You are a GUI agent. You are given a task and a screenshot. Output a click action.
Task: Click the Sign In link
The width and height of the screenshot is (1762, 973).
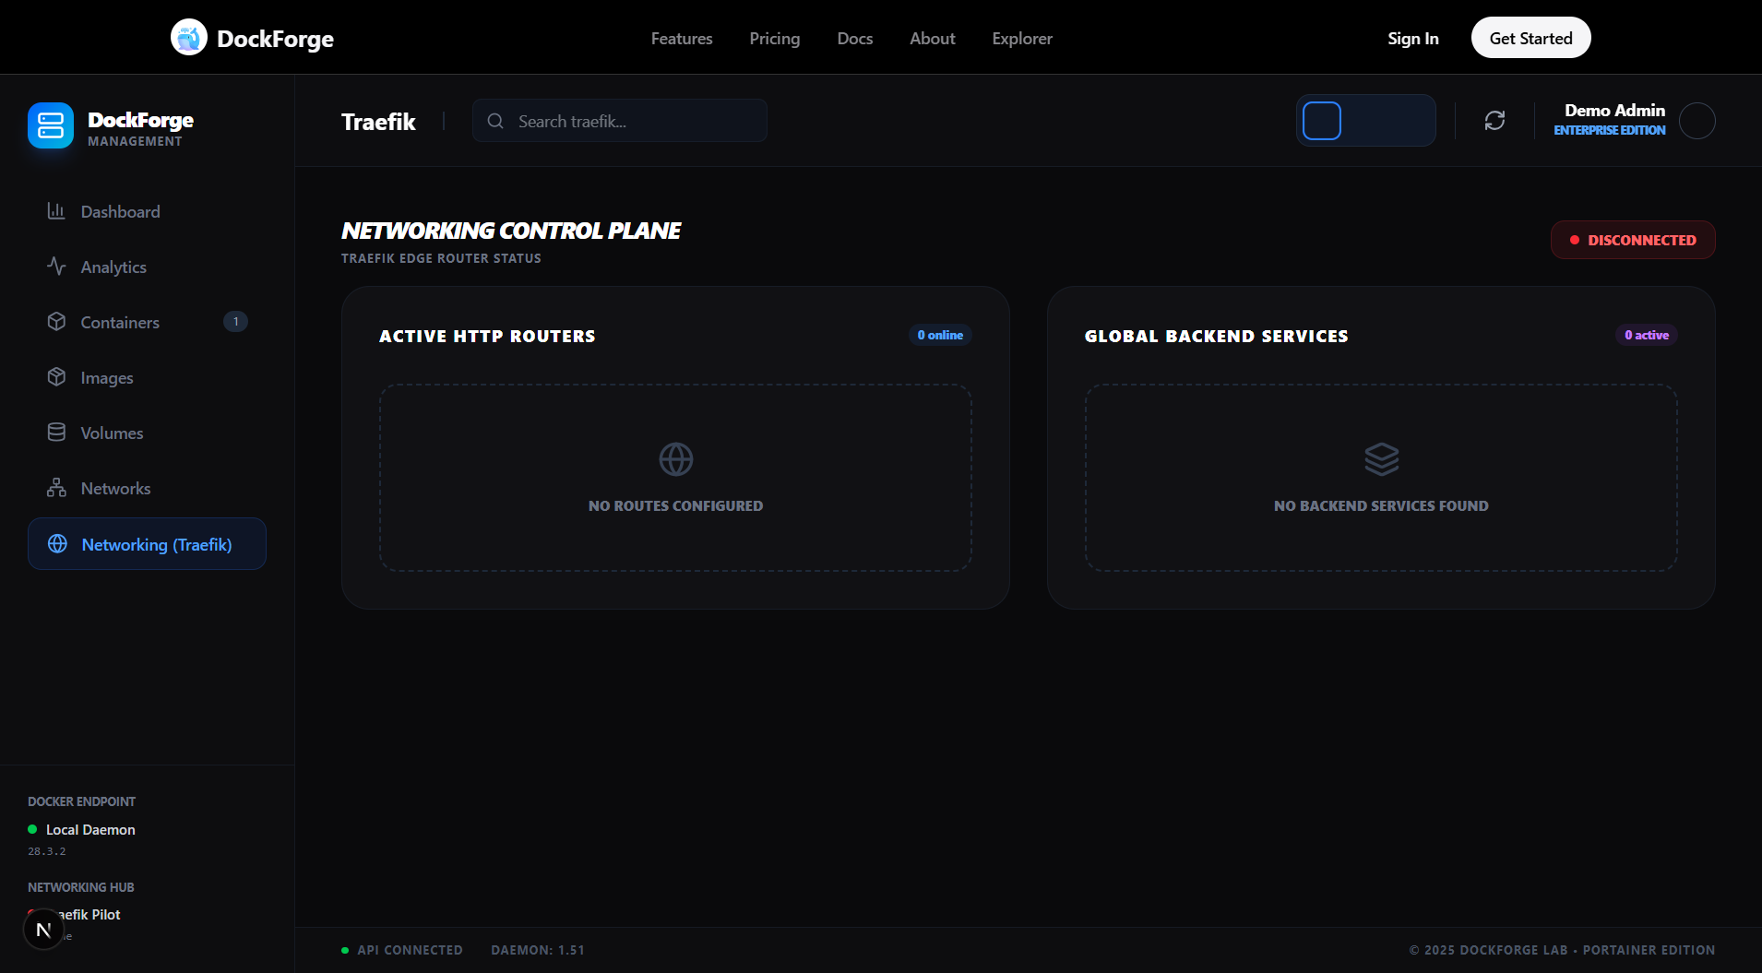[x=1412, y=38]
